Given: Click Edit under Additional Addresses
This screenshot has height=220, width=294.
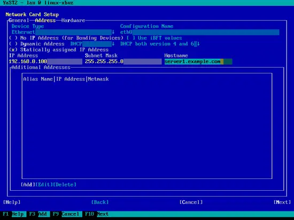Looking at the screenshot, I should 44,185.
